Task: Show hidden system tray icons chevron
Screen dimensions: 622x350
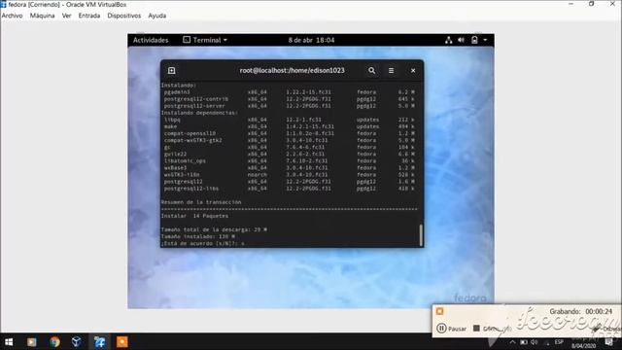Action: (512, 342)
